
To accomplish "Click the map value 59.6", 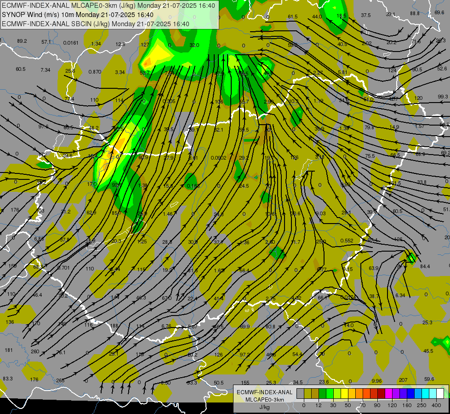I will pos(429,379).
